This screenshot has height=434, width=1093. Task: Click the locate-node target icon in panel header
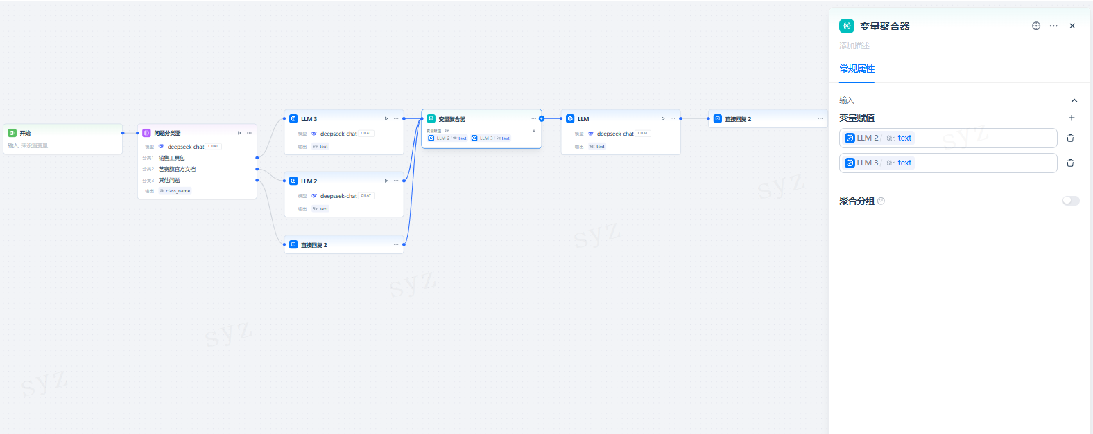point(1036,26)
